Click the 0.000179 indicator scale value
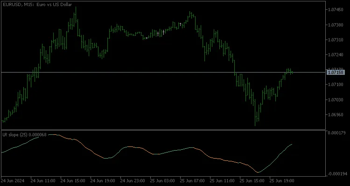This screenshot has width=350, height=186. [x=337, y=133]
